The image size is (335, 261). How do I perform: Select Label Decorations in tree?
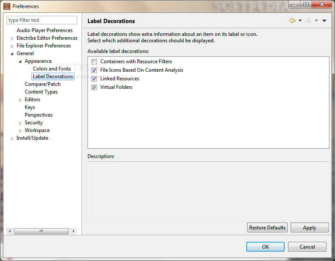coord(53,76)
